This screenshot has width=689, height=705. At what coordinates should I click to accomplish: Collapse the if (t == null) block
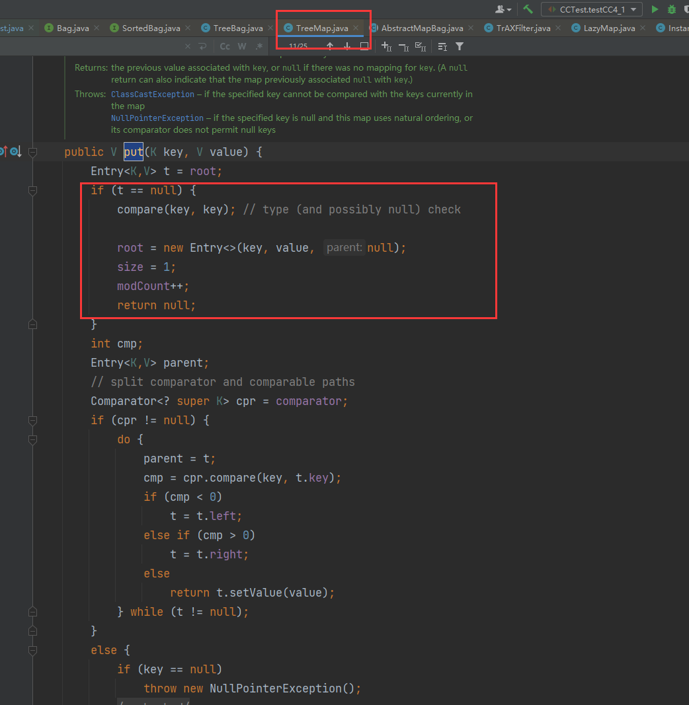pos(32,191)
